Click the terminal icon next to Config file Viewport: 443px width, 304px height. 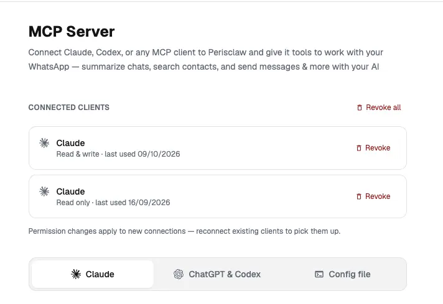point(319,274)
